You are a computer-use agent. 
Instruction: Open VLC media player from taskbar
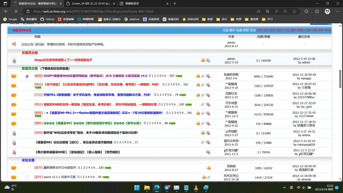click(196, 187)
